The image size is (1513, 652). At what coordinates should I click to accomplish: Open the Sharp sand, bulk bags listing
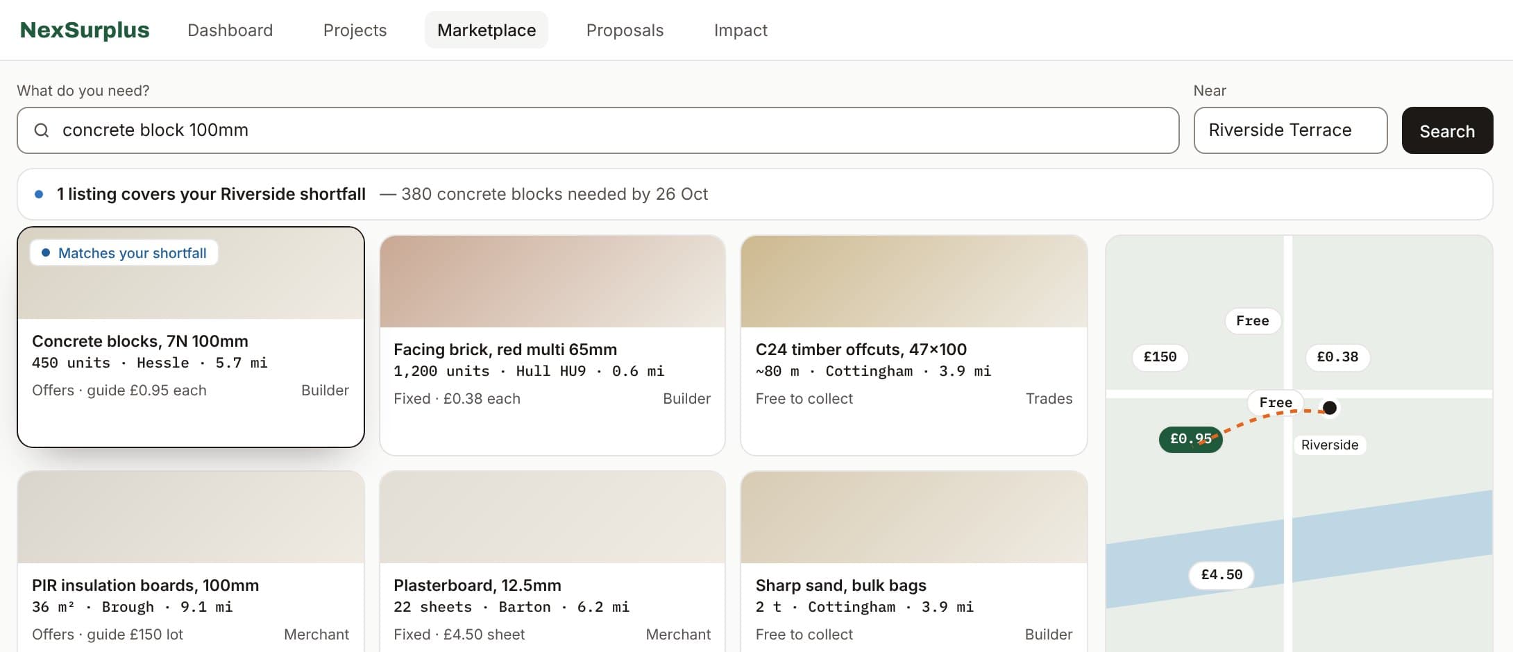point(914,562)
